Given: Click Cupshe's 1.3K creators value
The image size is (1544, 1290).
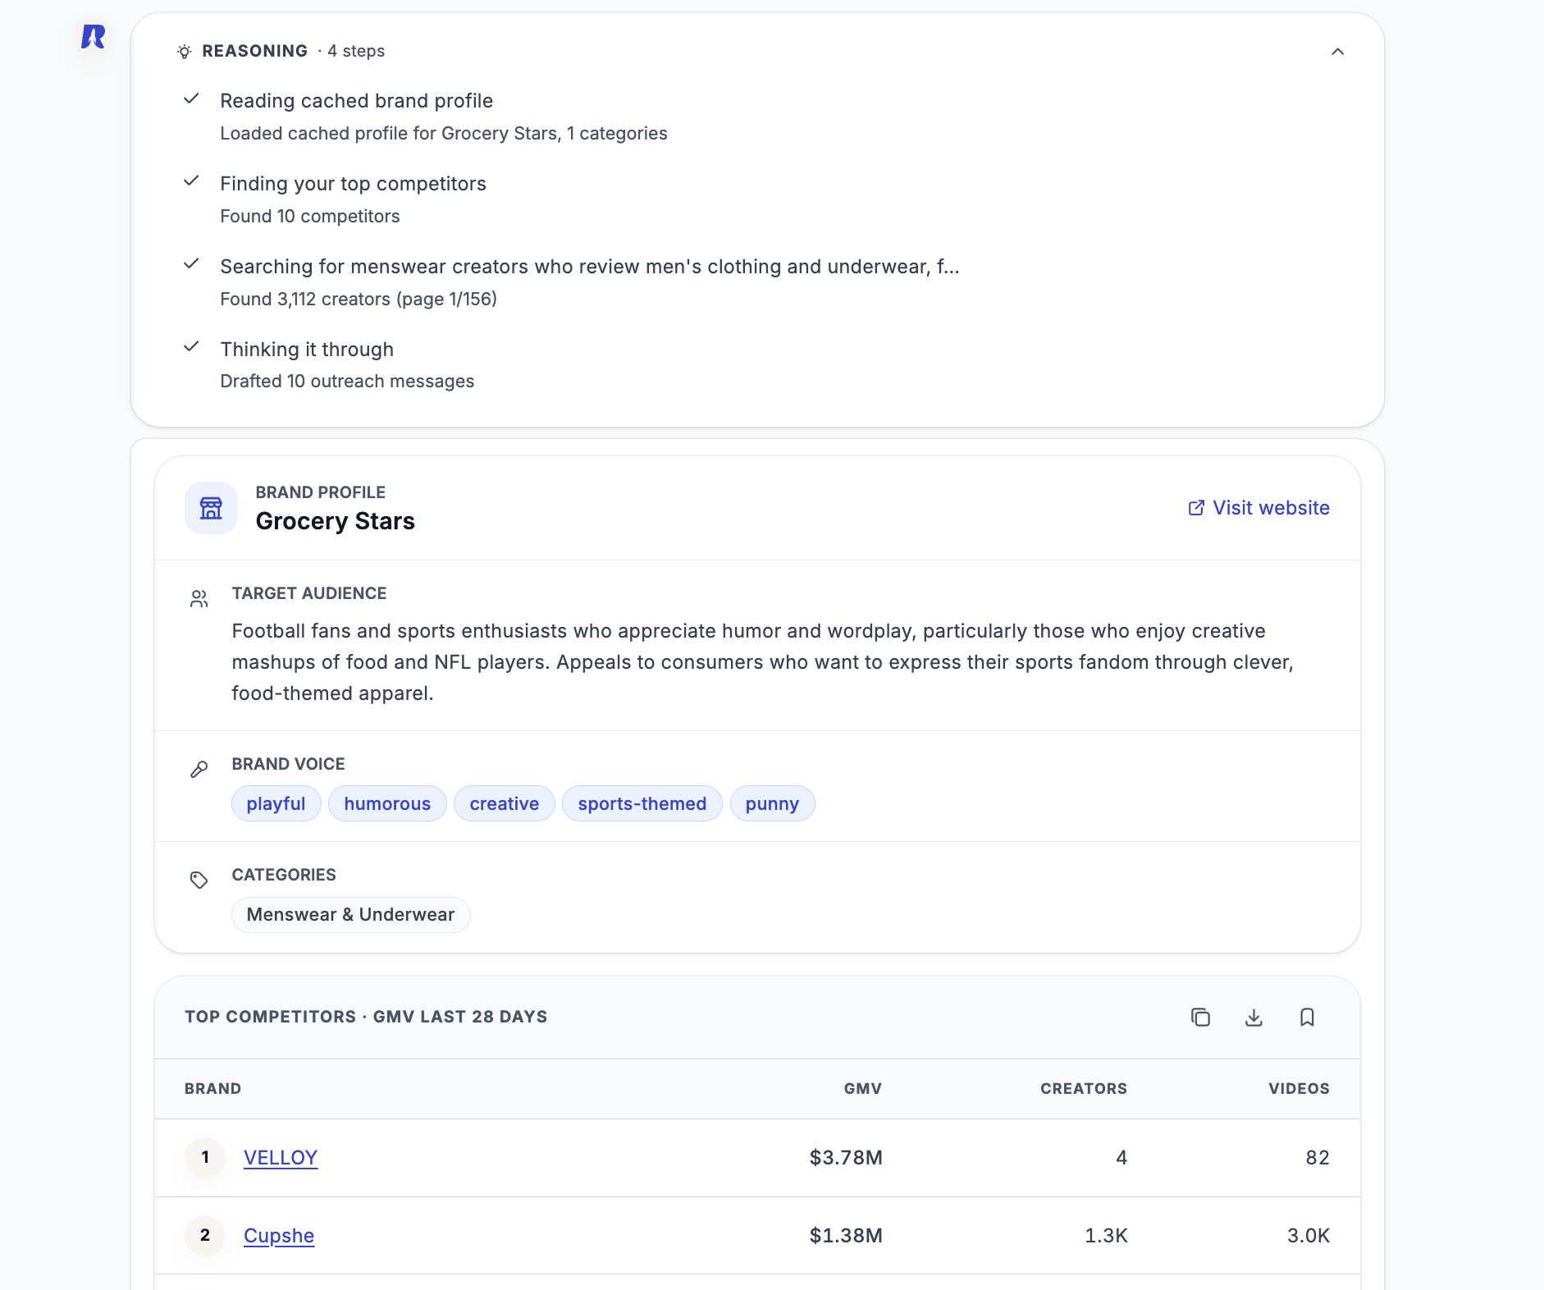Looking at the screenshot, I should [1106, 1236].
